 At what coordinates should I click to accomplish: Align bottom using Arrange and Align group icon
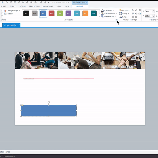[x=140, y=13]
